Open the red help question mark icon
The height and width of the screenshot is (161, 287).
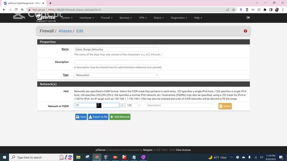coord(245,31)
